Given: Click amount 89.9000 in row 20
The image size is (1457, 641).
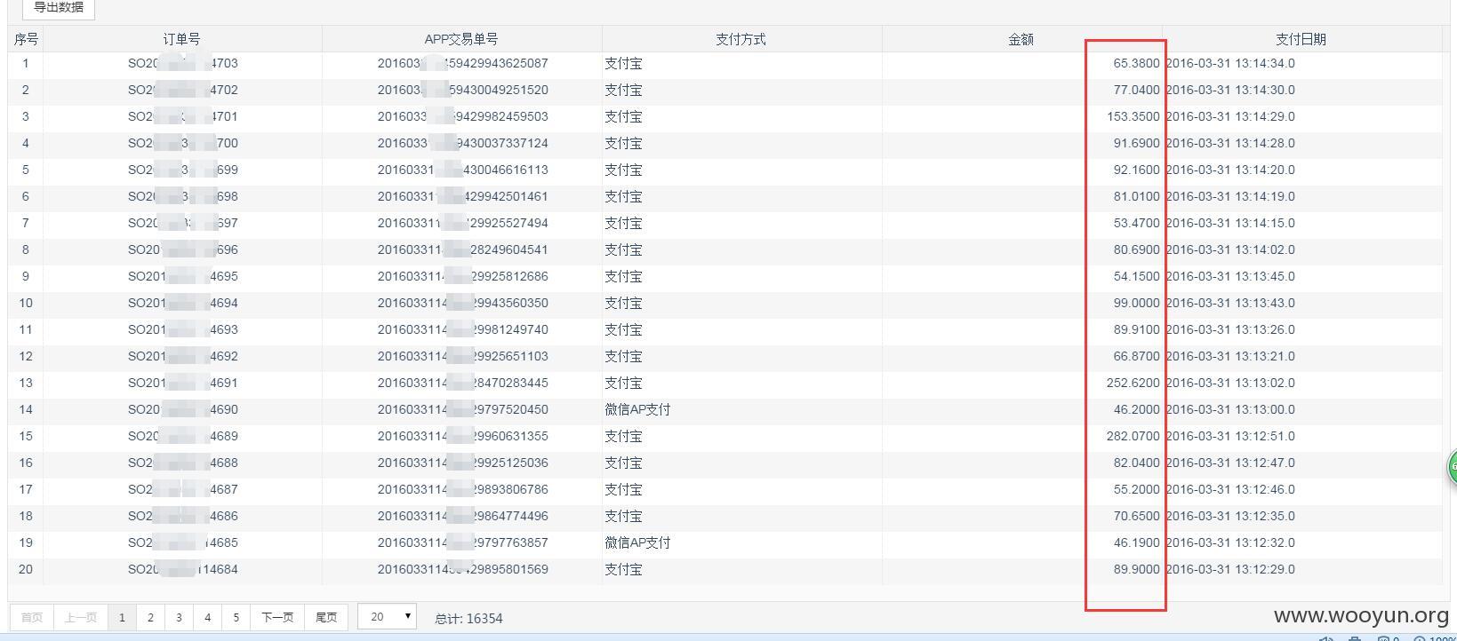Looking at the screenshot, I should (x=1136, y=569).
